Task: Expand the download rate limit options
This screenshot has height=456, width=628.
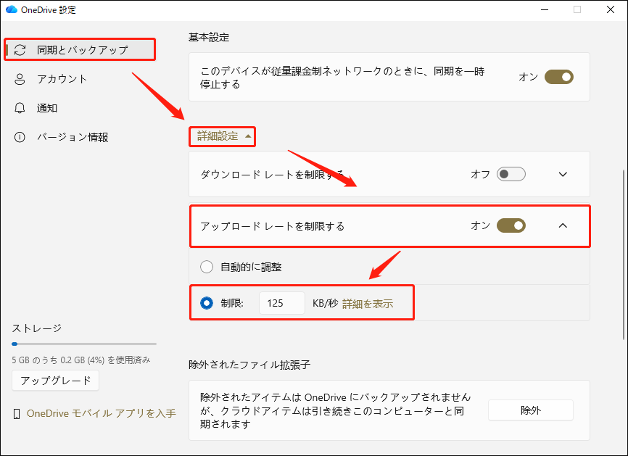Action: (563, 174)
